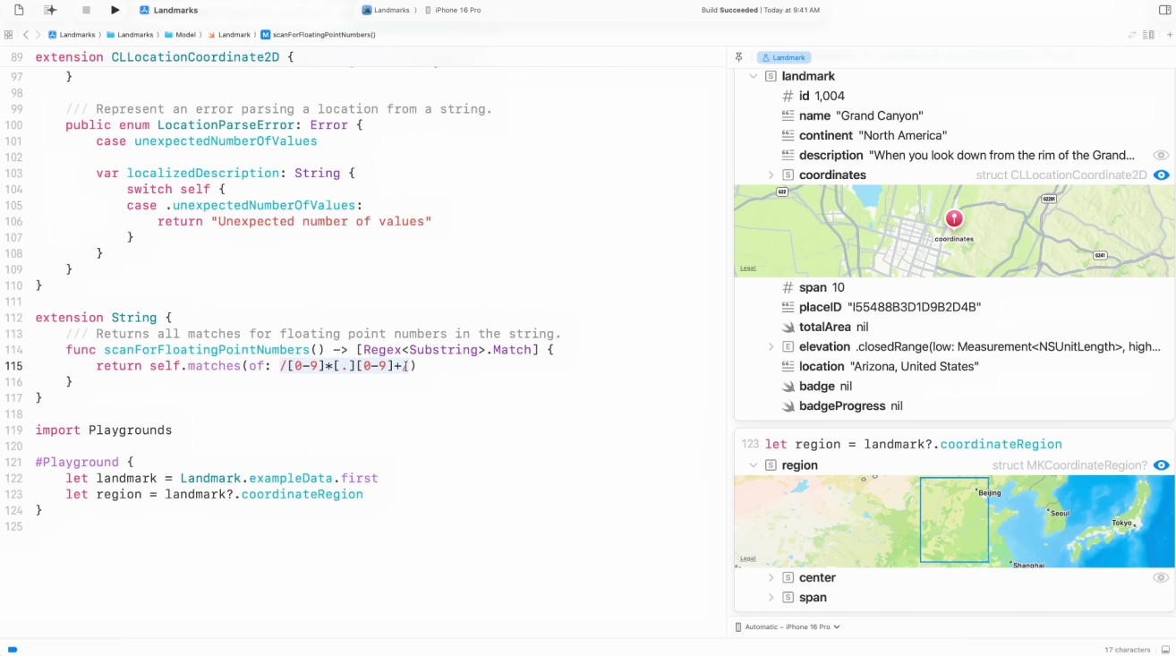Click the blue indicator in bottom status bar
This screenshot has width=1176, height=656.
point(13,650)
